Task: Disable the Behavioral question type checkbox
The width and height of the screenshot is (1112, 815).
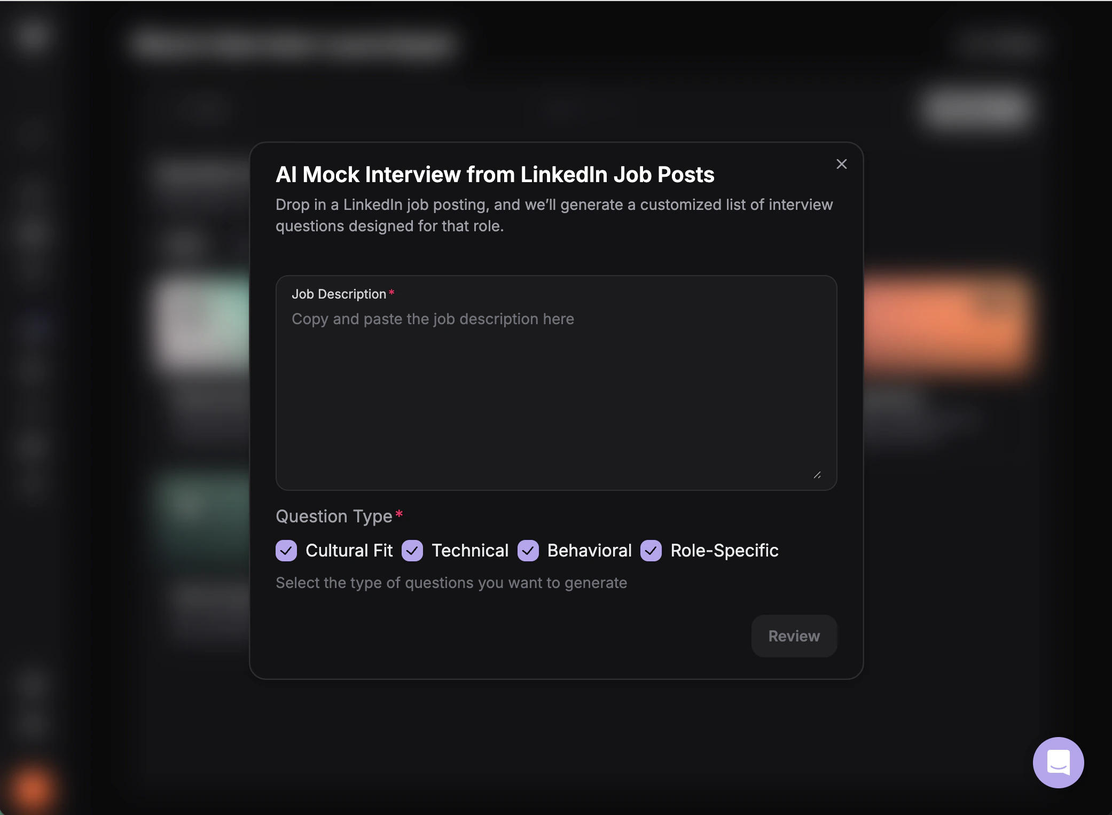Action: tap(528, 551)
